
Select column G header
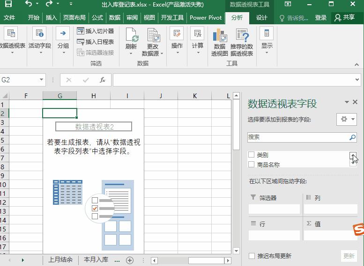point(60,96)
